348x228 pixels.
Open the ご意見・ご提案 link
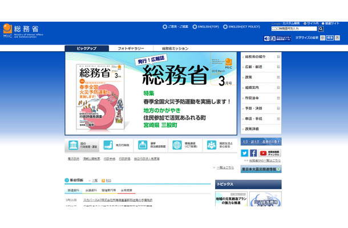tap(176, 27)
